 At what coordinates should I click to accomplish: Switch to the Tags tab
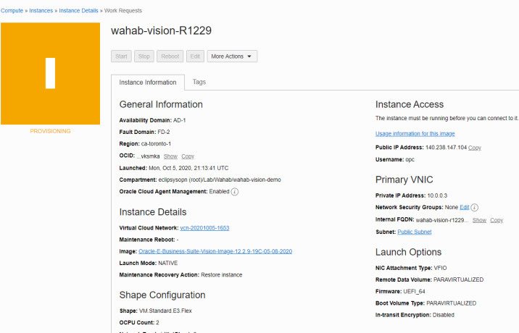pos(199,82)
